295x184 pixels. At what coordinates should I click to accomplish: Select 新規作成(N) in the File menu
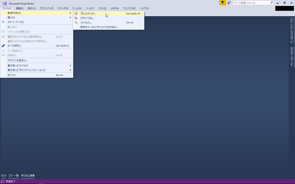coord(37,13)
